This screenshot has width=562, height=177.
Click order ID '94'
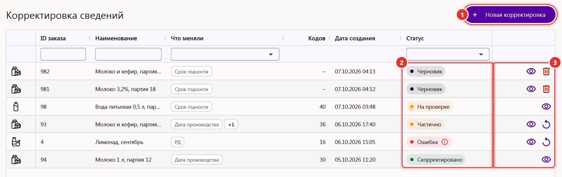click(x=43, y=160)
